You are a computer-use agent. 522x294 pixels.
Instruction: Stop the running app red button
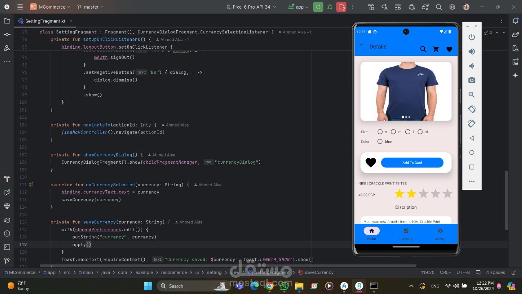coord(341,7)
